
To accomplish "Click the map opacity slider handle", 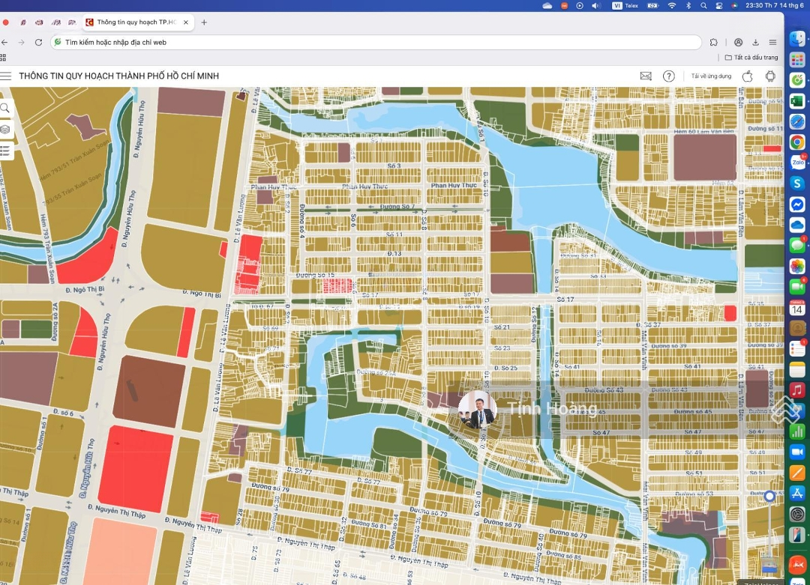I will pyautogui.click(x=769, y=496).
